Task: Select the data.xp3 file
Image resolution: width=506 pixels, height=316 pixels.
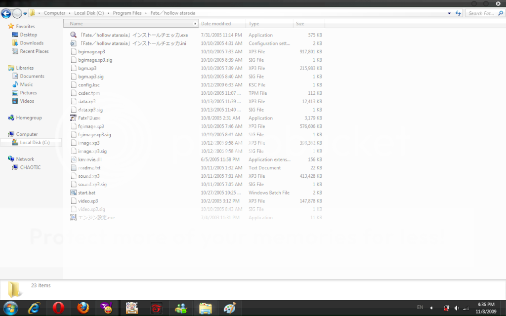Action: click(87, 102)
